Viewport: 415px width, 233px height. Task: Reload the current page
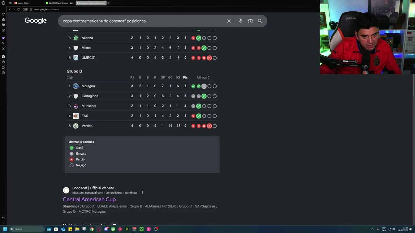click(x=18, y=9)
